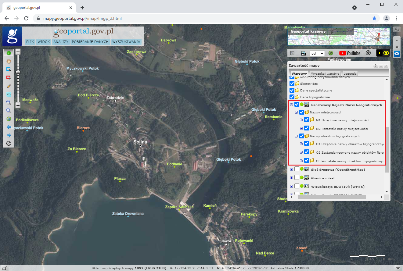Collapse Państwowy Rejestr Nazw Geograficznych group

291,105
